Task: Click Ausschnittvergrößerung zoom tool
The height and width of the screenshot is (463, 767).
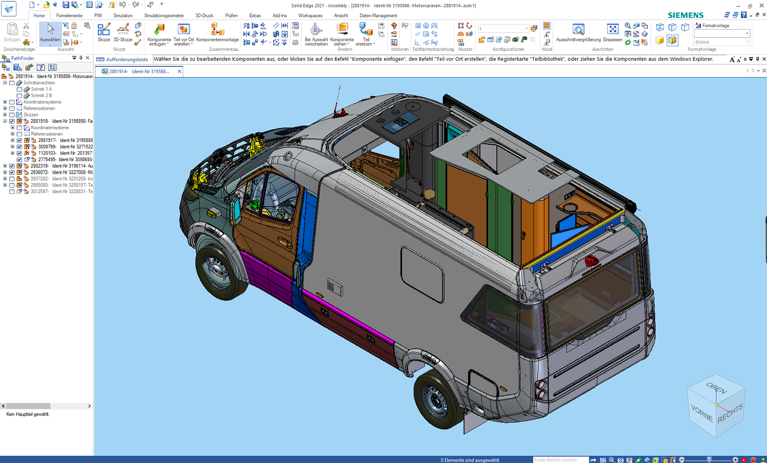Action: tap(578, 33)
